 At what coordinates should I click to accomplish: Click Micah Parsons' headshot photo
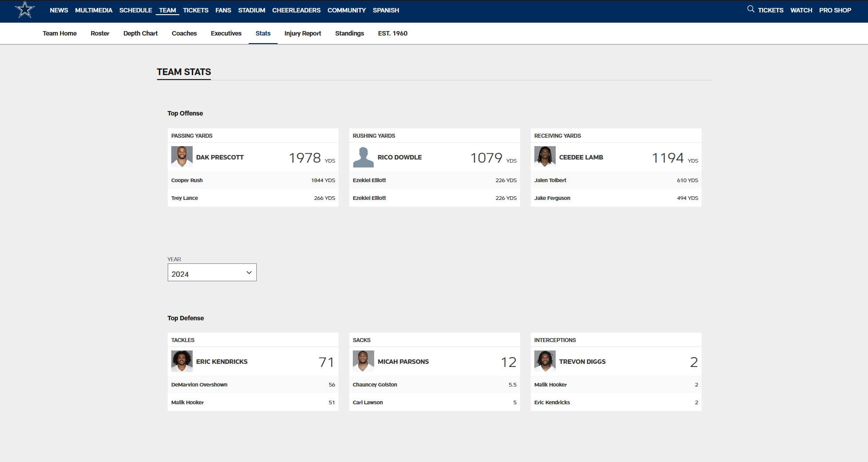click(363, 361)
